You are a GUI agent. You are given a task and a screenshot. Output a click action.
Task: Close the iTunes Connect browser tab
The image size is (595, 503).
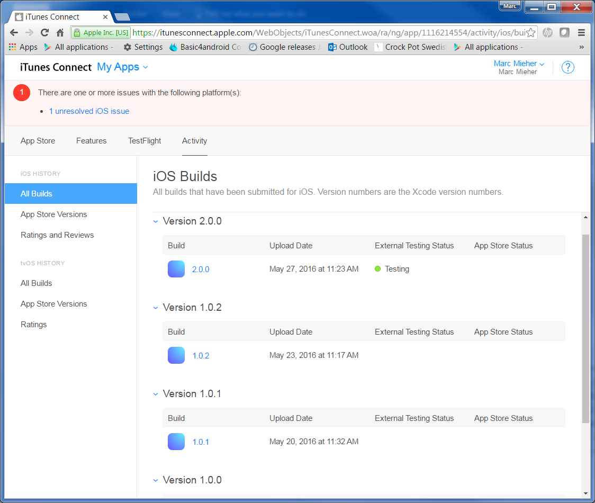click(x=105, y=17)
